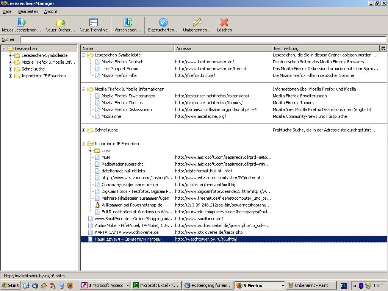The height and width of the screenshot is (291, 388).
Task: Click Bluetooth icon in system tray
Action: tap(361, 286)
